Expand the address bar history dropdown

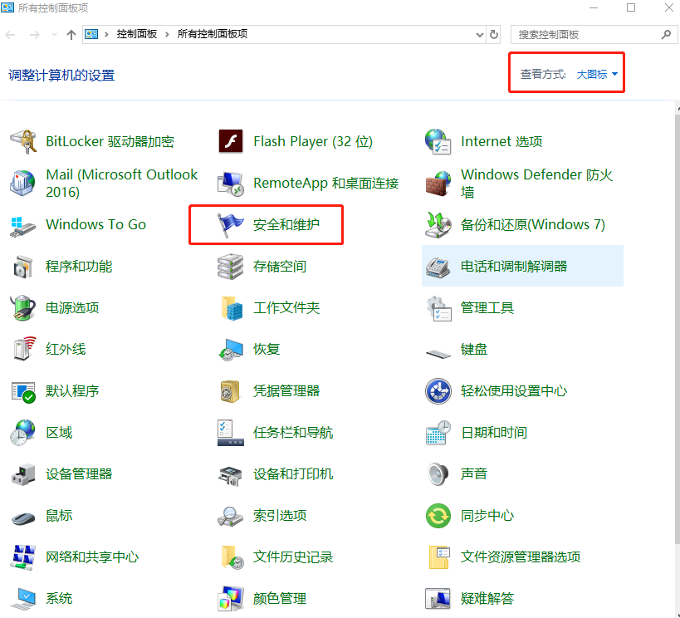[x=479, y=34]
